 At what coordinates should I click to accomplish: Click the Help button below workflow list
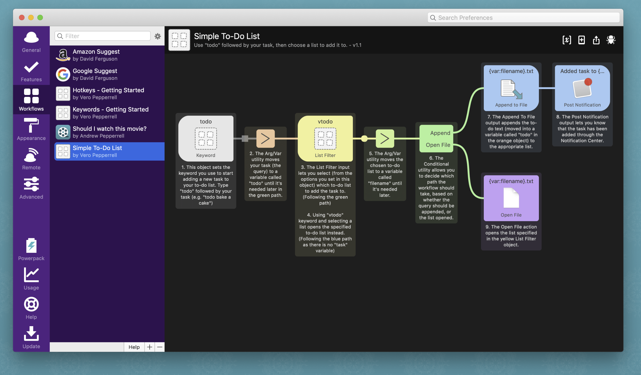point(134,347)
